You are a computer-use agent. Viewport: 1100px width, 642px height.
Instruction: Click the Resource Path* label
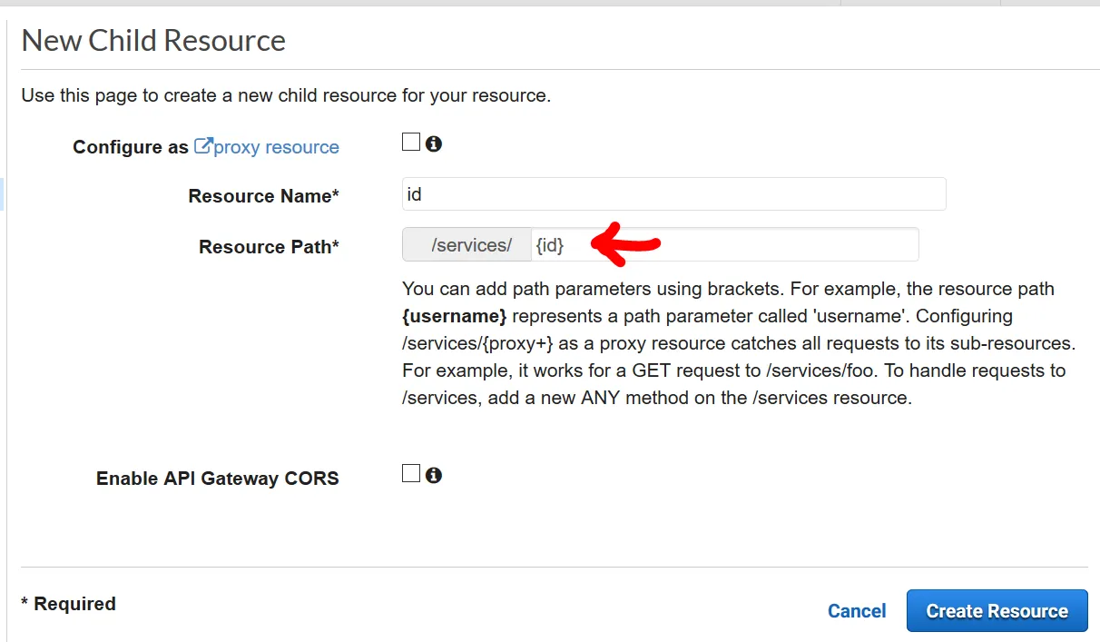coord(269,247)
